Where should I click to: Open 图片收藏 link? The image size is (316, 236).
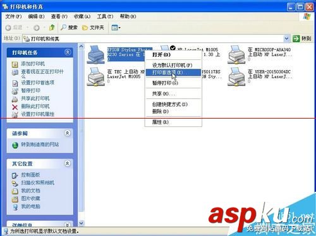(30, 198)
